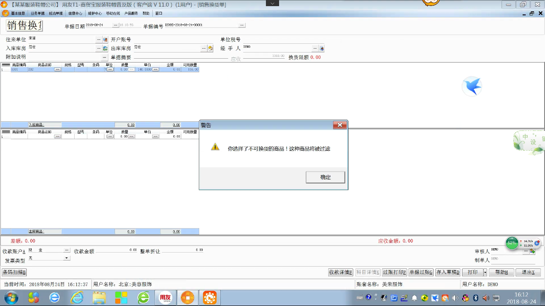The height and width of the screenshot is (306, 545).
Task: Click the blue bird floating icon
Action: pyautogui.click(x=472, y=87)
